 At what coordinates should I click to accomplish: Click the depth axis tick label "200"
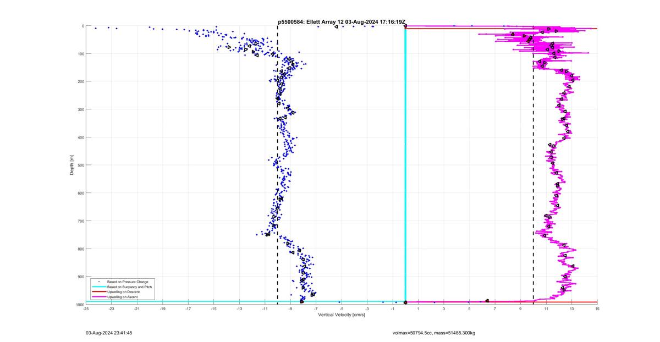[80, 81]
